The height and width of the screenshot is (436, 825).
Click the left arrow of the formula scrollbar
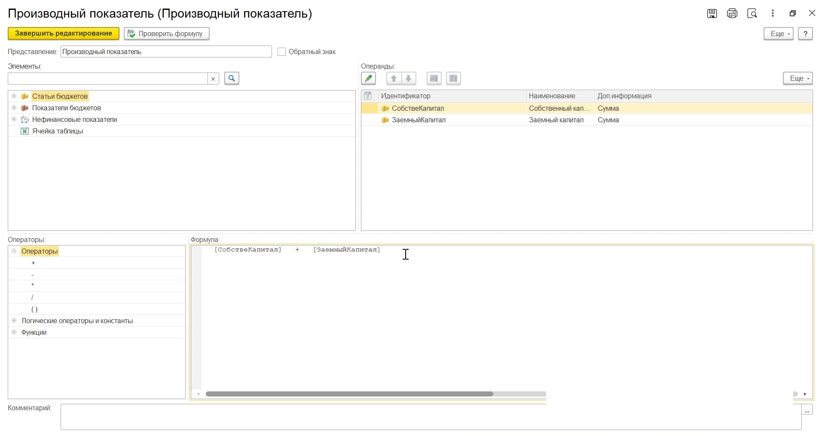tap(198, 394)
